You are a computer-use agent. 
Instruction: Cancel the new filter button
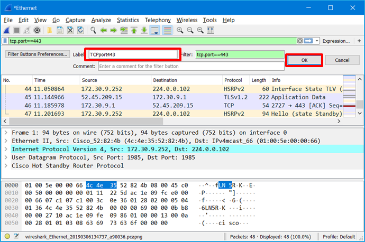coord(342,60)
